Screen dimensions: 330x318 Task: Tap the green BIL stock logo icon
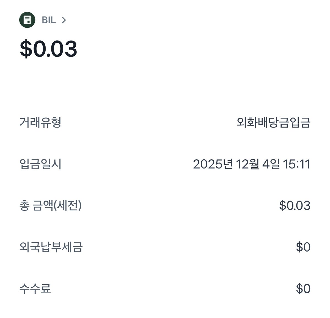click(x=27, y=20)
